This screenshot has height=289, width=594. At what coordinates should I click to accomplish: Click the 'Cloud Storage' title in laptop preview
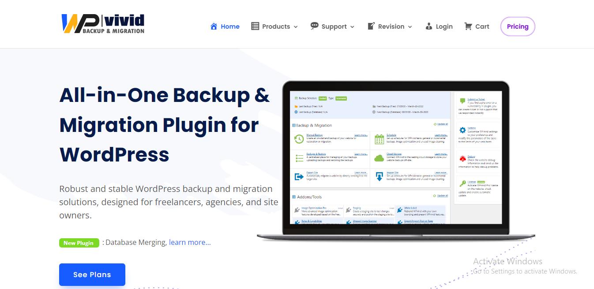(x=394, y=154)
